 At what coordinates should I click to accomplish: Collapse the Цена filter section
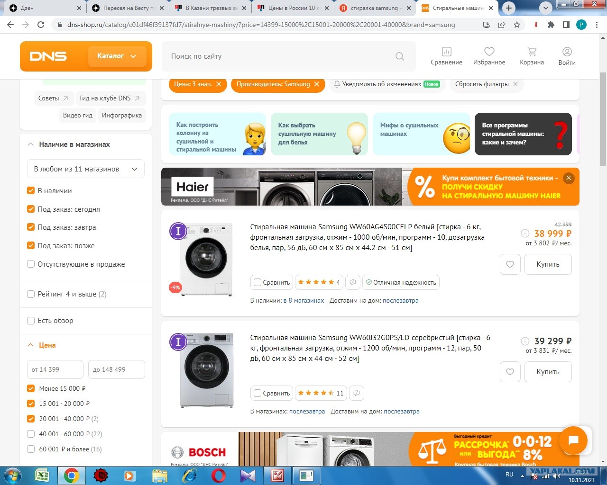(x=30, y=345)
